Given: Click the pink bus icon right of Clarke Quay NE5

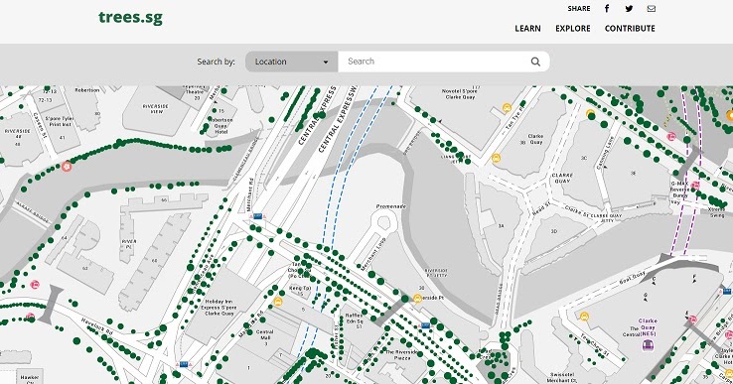Looking at the screenshot, I should pos(692,320).
